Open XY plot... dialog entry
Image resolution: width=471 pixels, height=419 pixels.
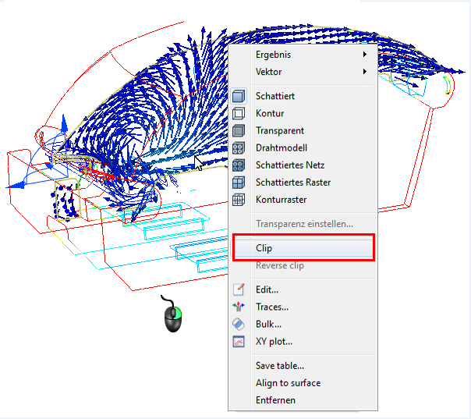(303, 342)
